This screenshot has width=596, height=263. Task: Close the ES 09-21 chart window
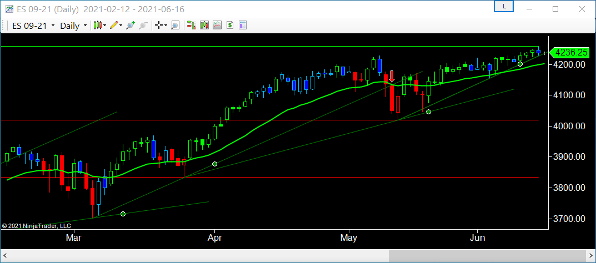pyautogui.click(x=581, y=9)
